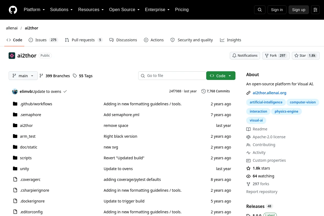Open the appearance settings sliders icon

click(x=315, y=10)
